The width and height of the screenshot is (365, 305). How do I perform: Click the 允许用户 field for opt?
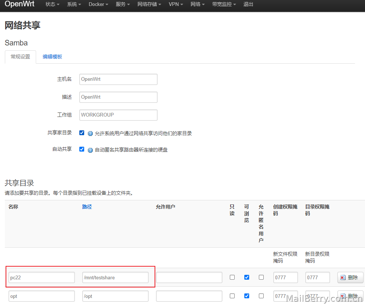(x=189, y=296)
